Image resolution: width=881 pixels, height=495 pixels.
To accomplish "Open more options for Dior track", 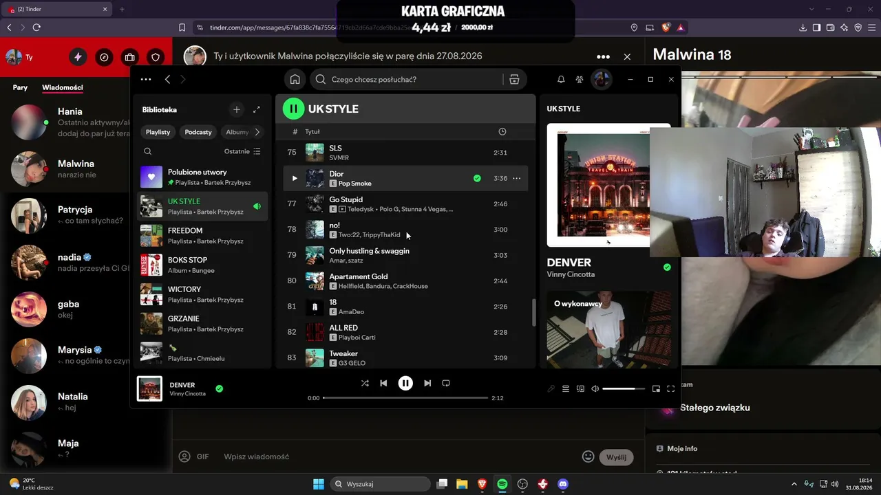I will coord(517,178).
